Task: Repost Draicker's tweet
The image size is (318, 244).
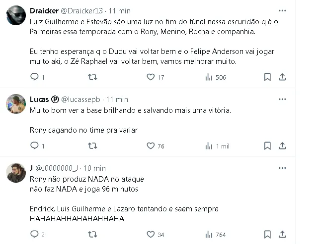Action: click(x=92, y=77)
